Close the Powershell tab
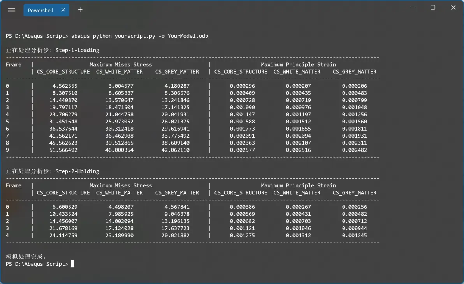 coord(63,10)
